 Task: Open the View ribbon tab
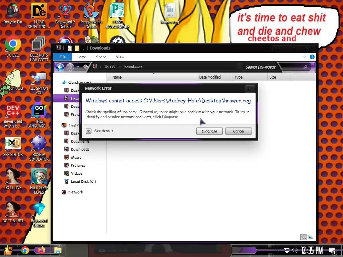[x=120, y=57]
